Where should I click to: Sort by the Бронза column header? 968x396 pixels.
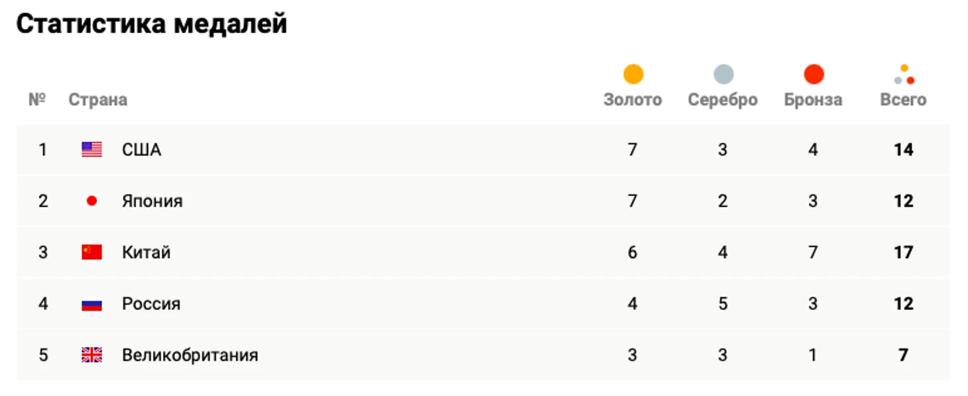(813, 100)
